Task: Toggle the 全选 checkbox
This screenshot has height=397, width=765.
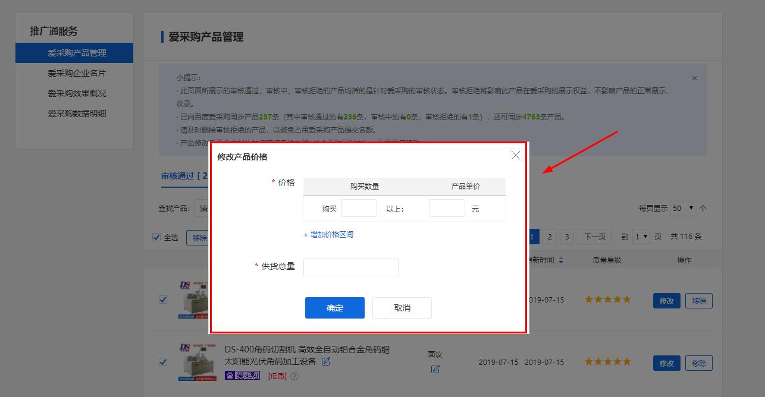Action: point(156,237)
